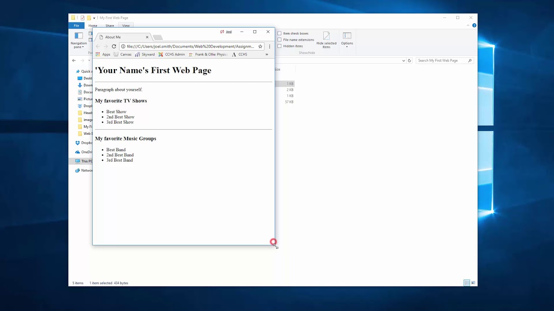Select Documents in navigation pane
Image resolution: width=554 pixels, height=311 pixels.
click(x=85, y=92)
